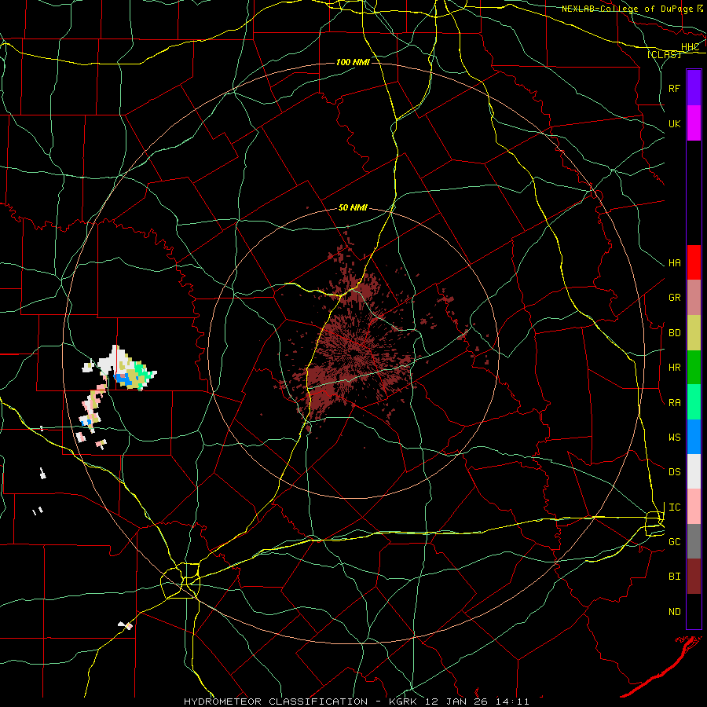Click the magenta UK color swatch
The width and height of the screenshot is (707, 707).
click(x=694, y=123)
